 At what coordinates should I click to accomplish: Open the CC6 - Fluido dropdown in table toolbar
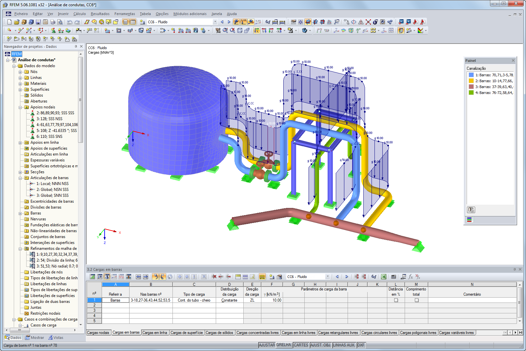(x=327, y=277)
